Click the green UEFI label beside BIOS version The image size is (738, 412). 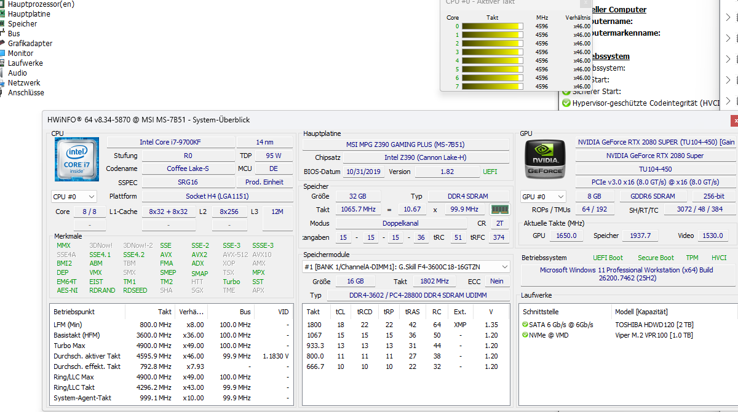tap(490, 172)
